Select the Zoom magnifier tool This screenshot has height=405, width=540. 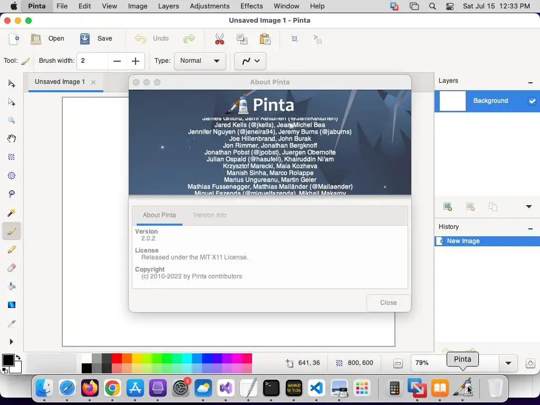12,120
